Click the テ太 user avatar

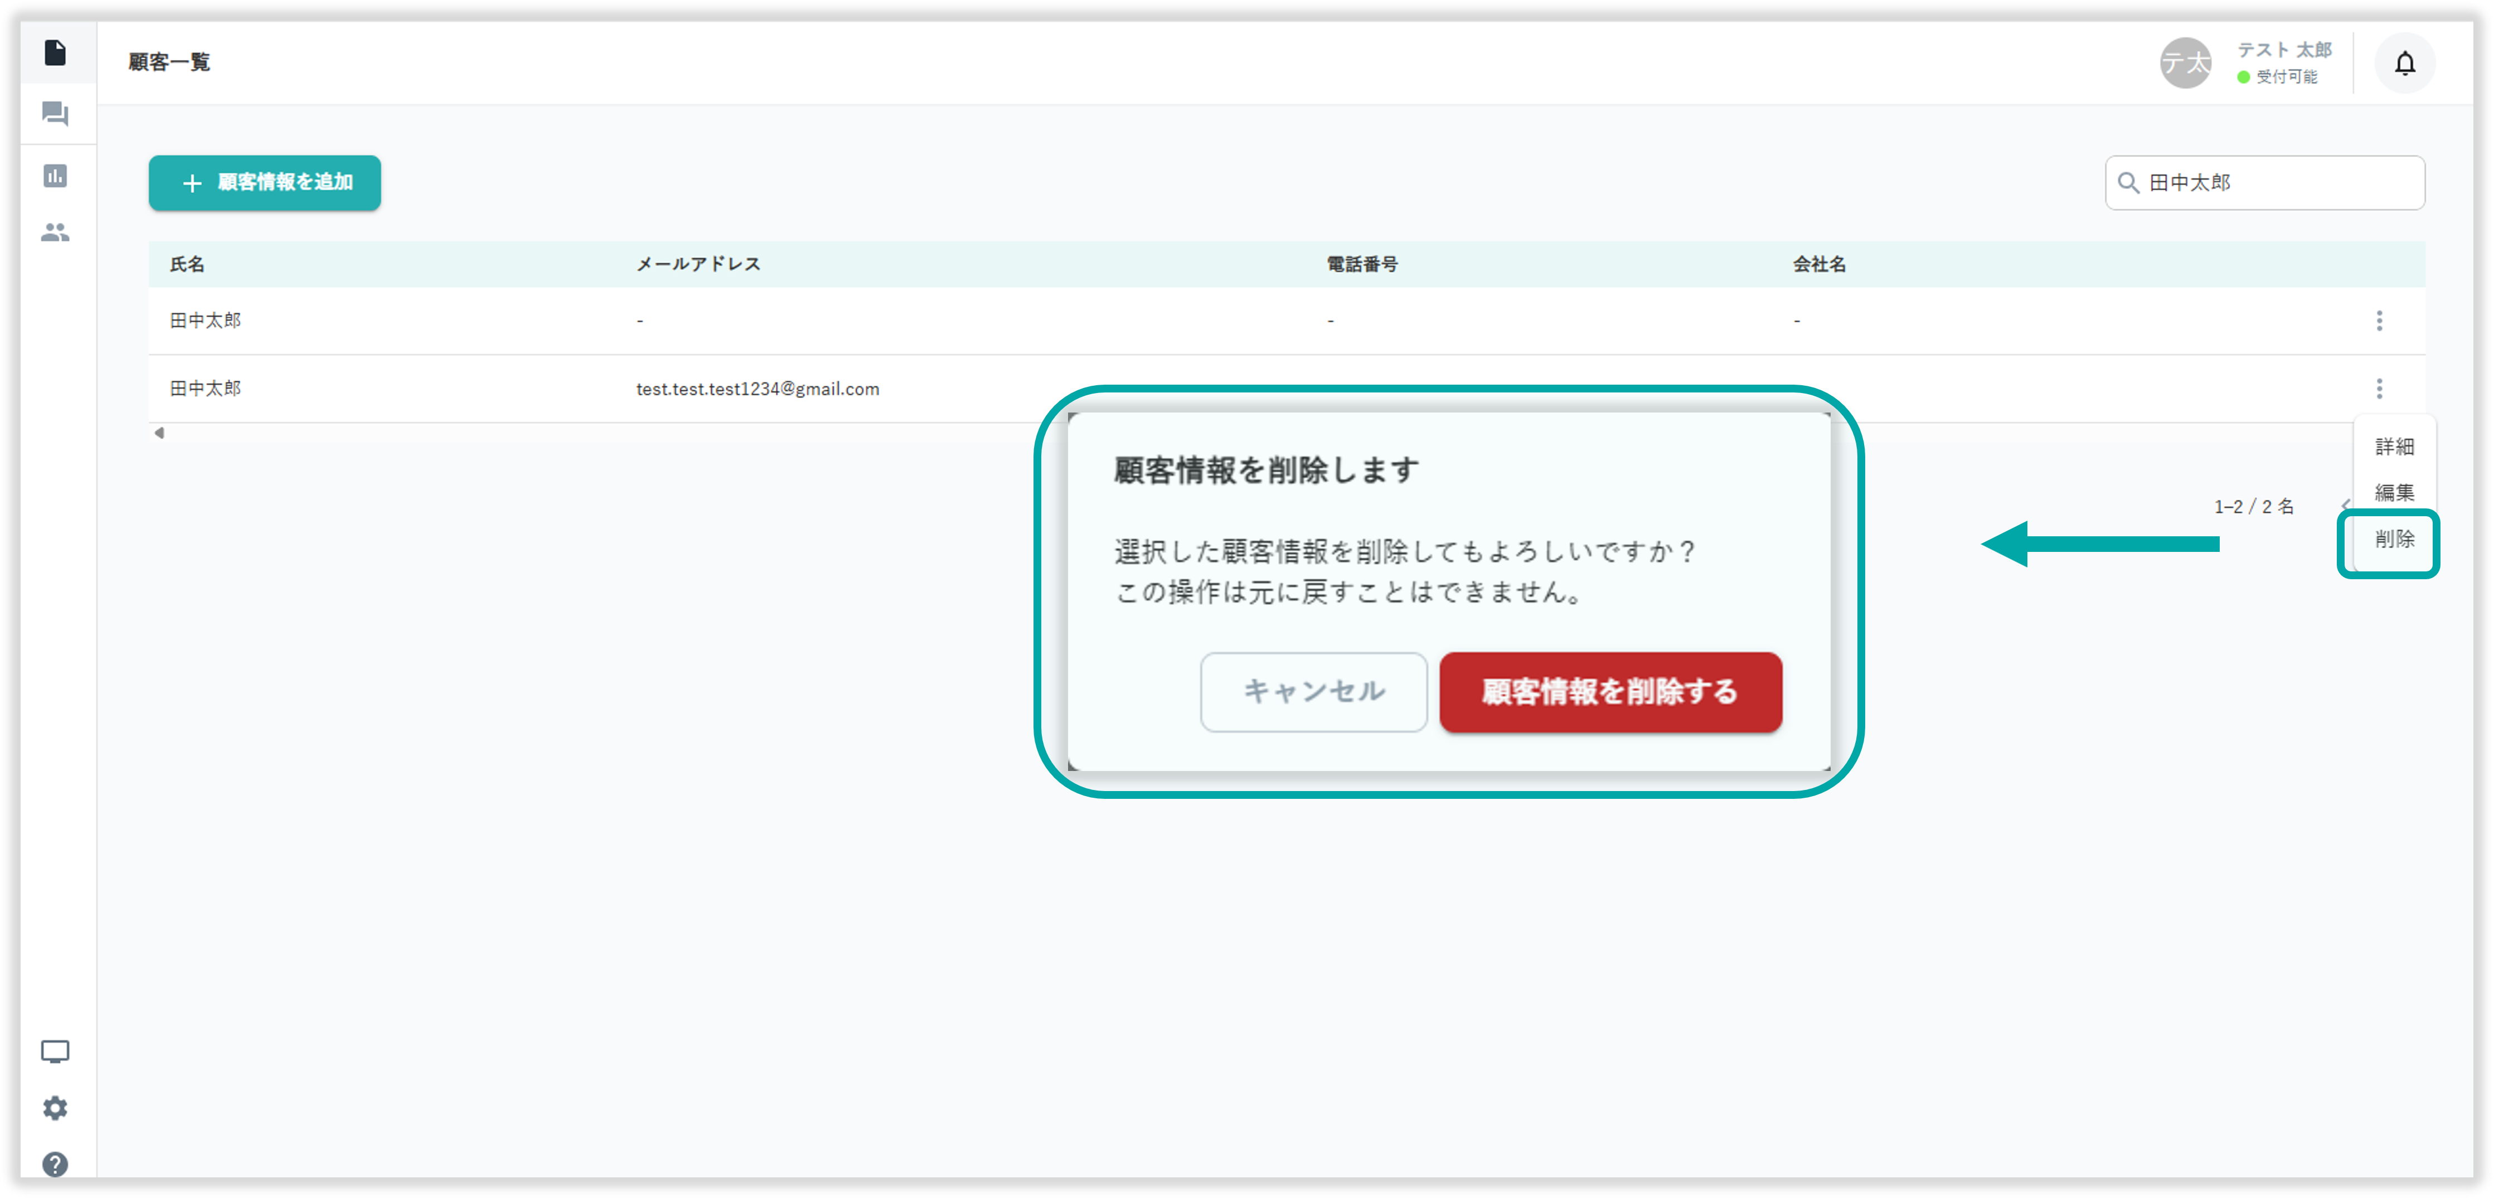click(2185, 63)
